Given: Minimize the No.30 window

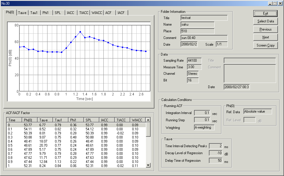Looking at the screenshot, I should pos(270,3).
